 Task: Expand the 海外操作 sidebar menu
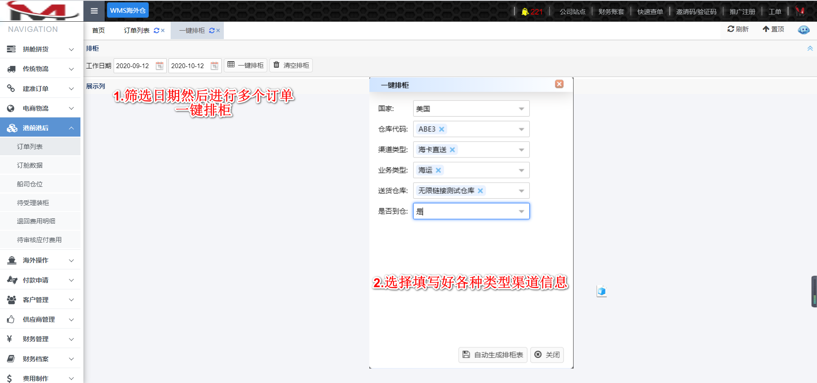click(40, 260)
